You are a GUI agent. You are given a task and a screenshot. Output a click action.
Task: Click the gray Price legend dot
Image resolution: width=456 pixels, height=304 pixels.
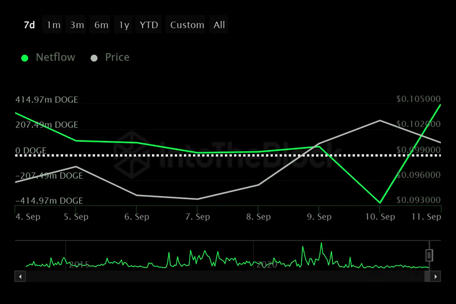94,58
